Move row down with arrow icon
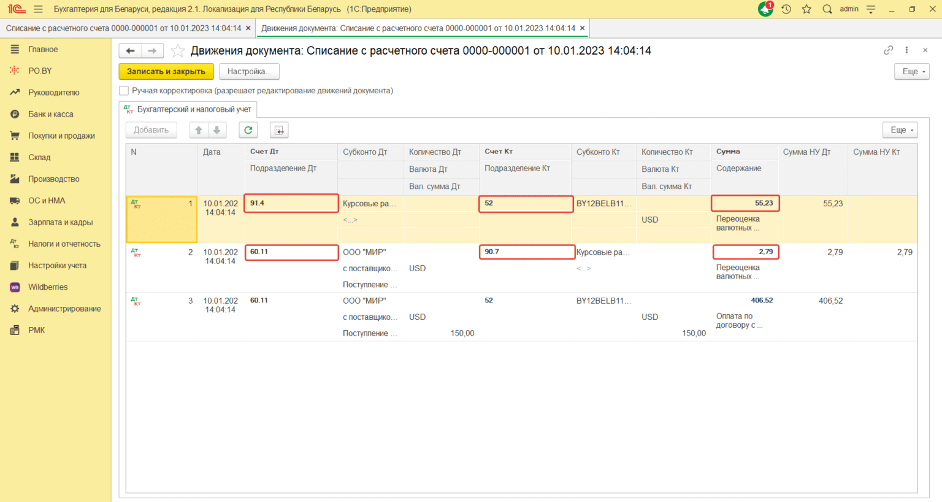 click(x=217, y=130)
